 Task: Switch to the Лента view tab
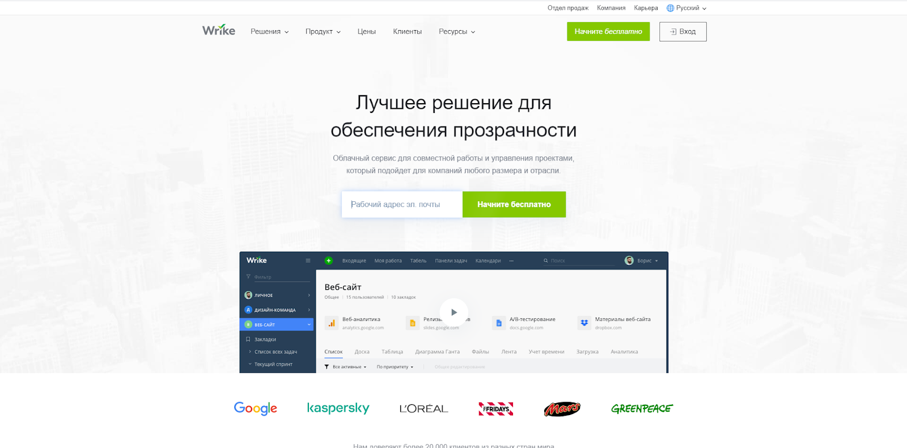(509, 352)
